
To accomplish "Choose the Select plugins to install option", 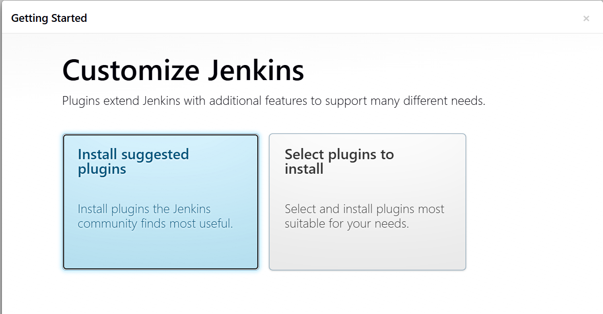I will 368,202.
